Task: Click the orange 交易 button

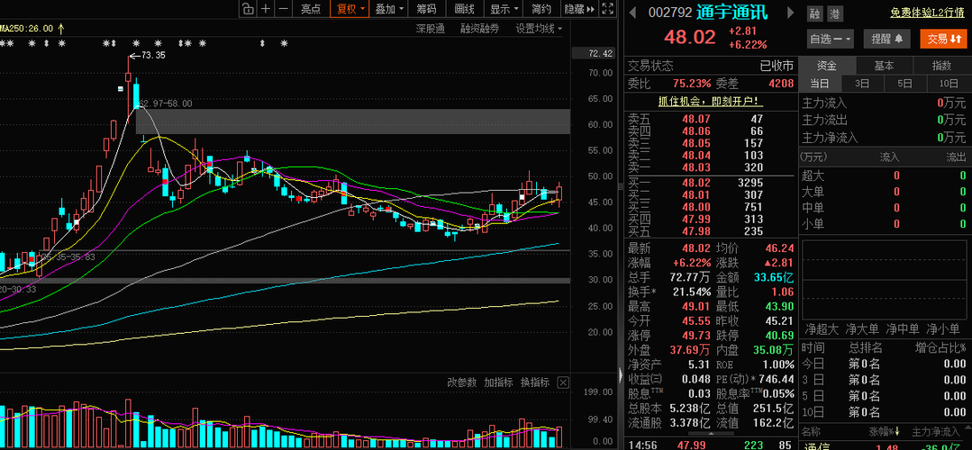Action: pos(944,39)
